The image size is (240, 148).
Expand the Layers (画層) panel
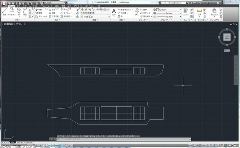(95, 20)
